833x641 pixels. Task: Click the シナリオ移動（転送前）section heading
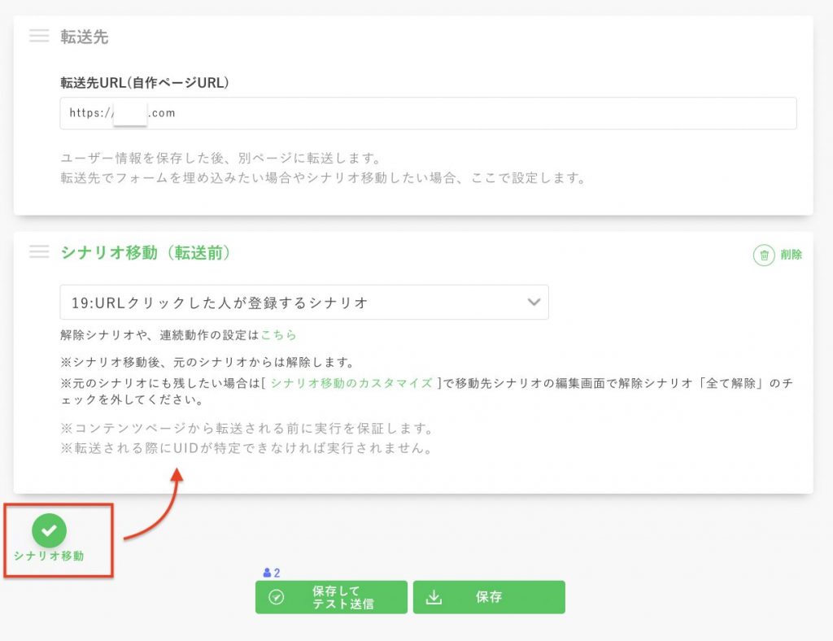tap(146, 252)
